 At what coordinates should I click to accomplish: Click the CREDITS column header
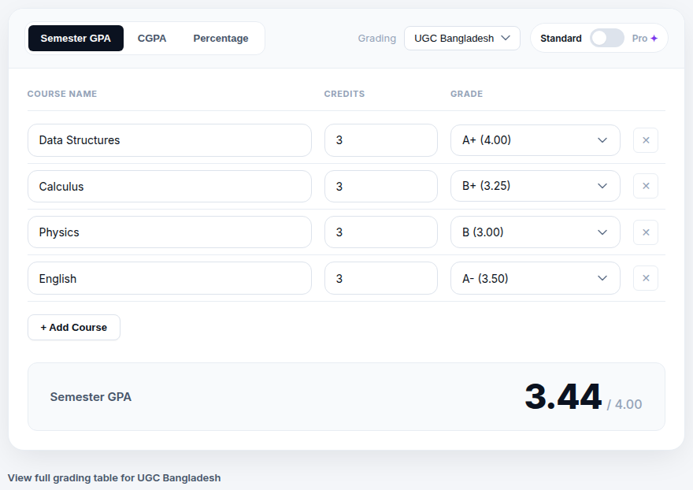(x=344, y=94)
